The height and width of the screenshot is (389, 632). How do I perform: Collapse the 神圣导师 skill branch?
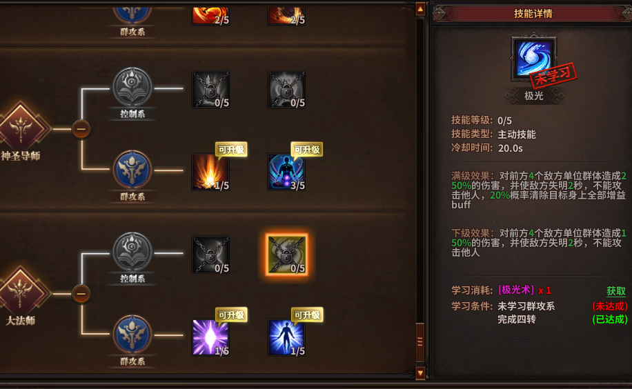click(x=81, y=130)
